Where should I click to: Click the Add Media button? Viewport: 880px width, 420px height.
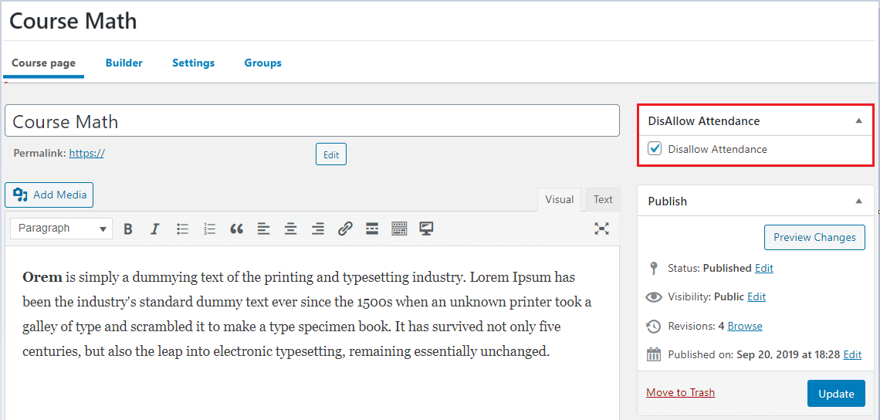coord(49,195)
